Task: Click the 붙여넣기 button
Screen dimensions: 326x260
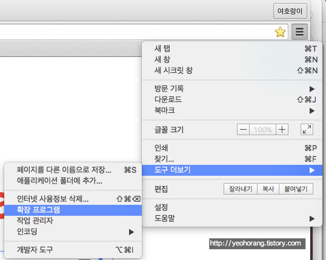Action: (x=296, y=189)
